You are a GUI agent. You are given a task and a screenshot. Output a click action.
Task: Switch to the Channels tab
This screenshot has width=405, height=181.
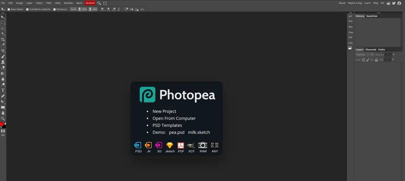click(x=371, y=50)
